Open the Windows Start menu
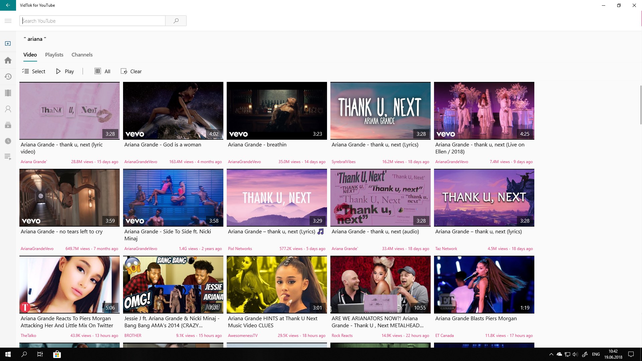Screen dimensions: 642x361 click(8, 354)
